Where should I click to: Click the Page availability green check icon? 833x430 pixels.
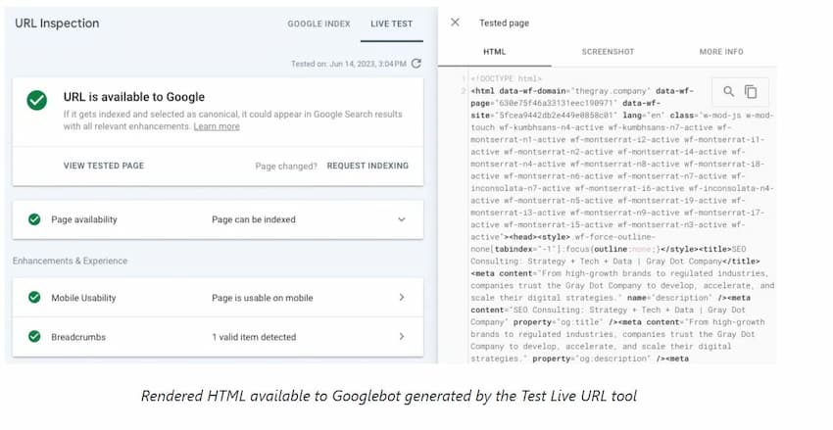34,219
